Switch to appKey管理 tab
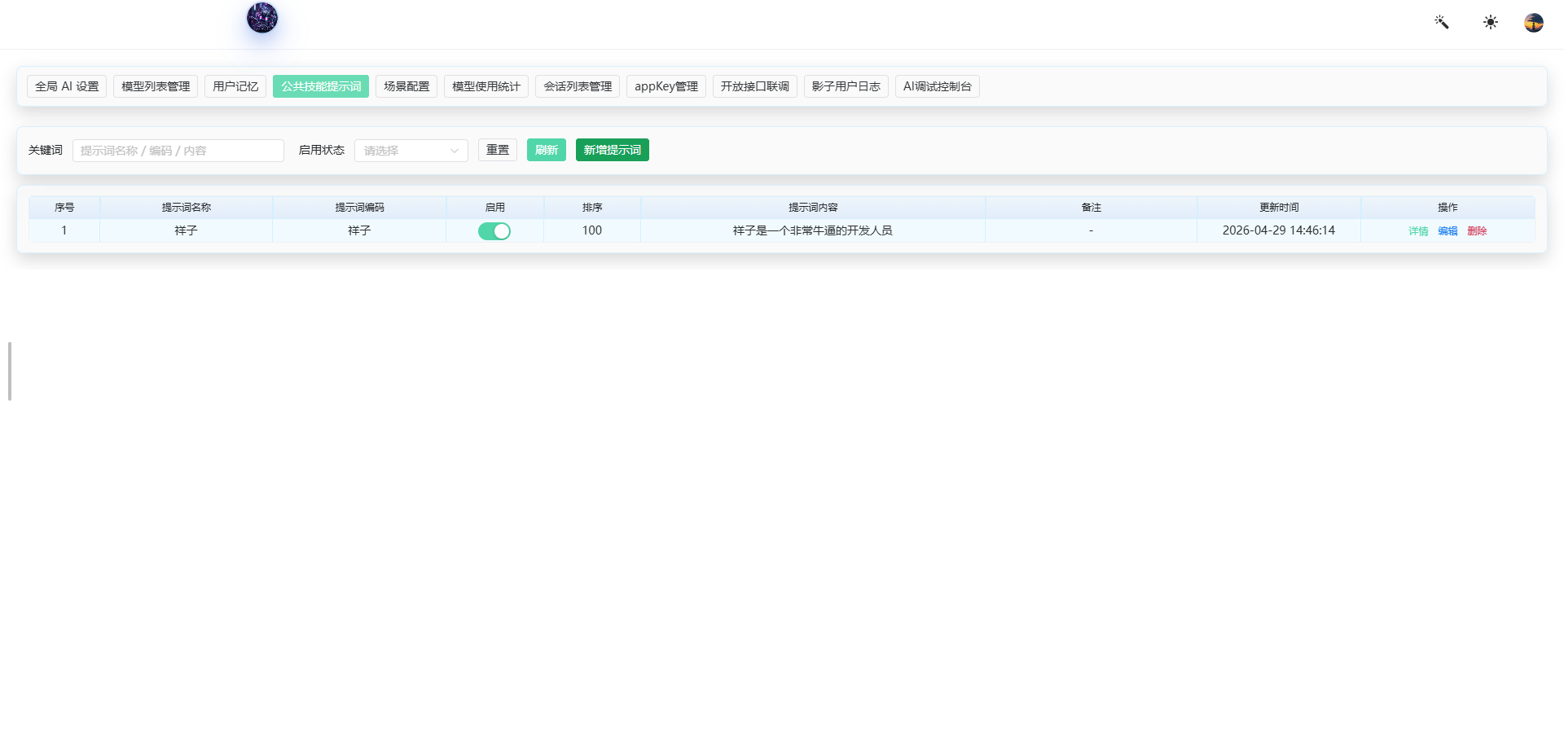Screen dimensions: 1564x741 [x=666, y=86]
